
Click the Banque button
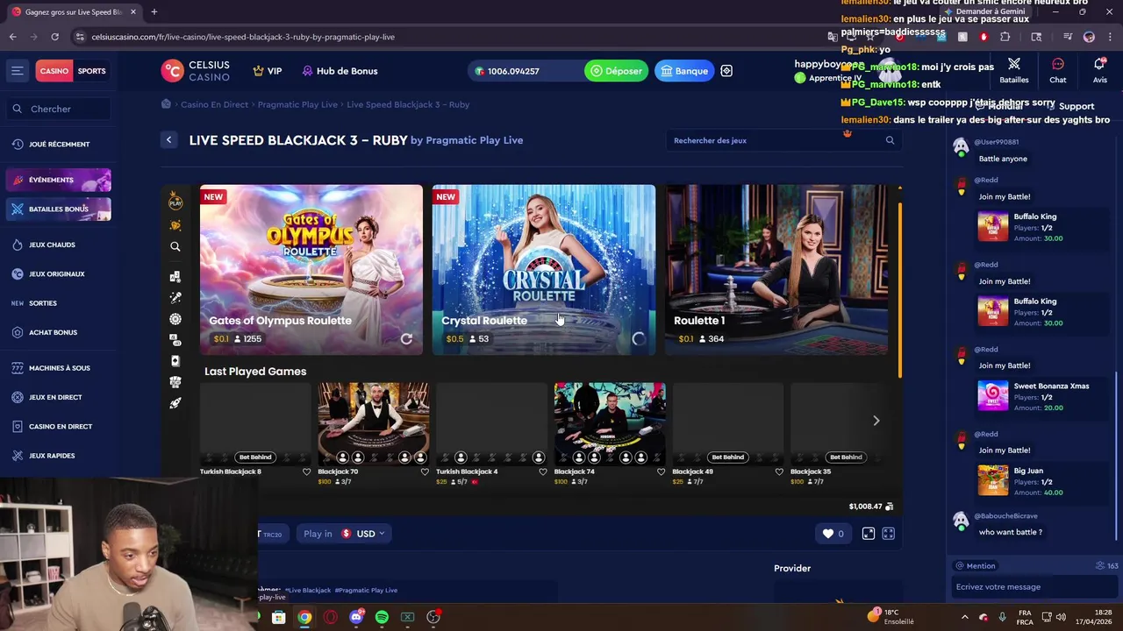(684, 71)
